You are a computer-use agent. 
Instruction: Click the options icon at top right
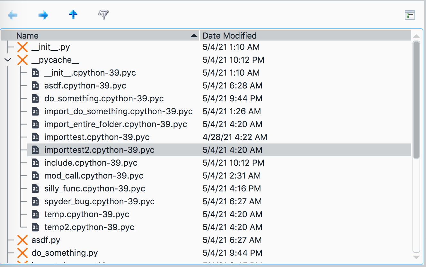pyautogui.click(x=410, y=15)
